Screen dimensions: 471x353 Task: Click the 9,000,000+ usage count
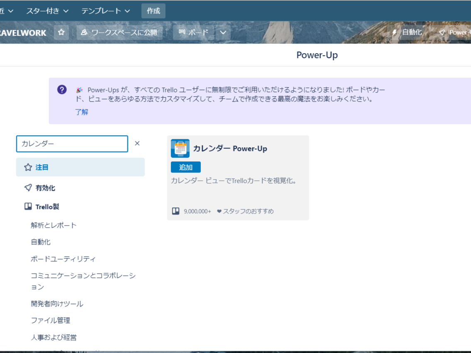(x=198, y=211)
